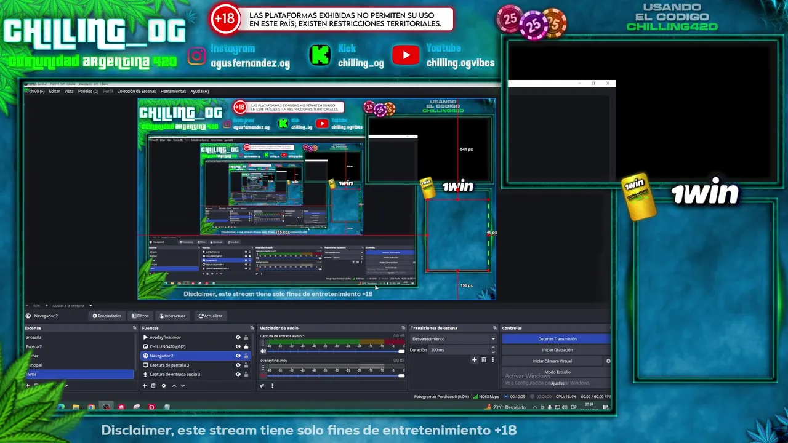Pop out the Escenas dock panel
The image size is (788, 443).
click(134, 328)
